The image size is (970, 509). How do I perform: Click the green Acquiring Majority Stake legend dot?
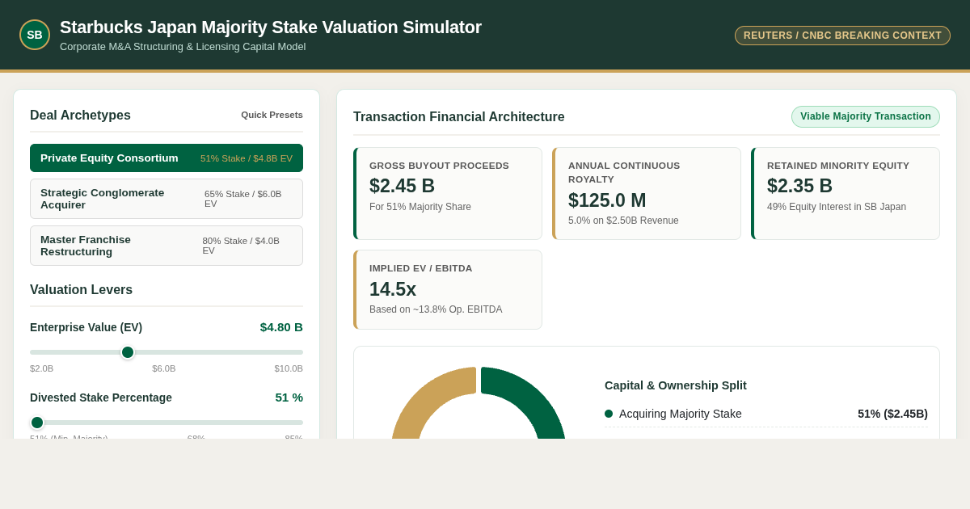(x=609, y=414)
